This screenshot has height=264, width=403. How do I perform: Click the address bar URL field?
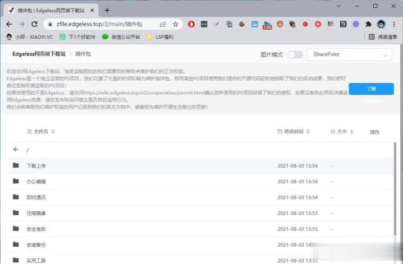click(x=101, y=24)
